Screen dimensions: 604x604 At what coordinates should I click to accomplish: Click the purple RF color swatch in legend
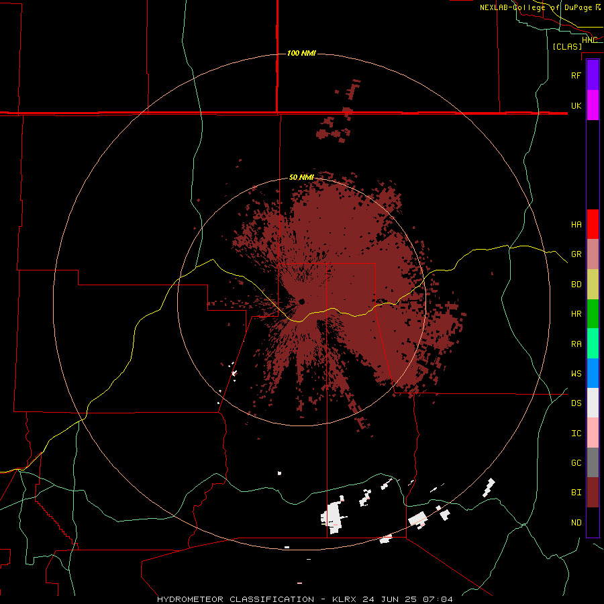point(593,74)
